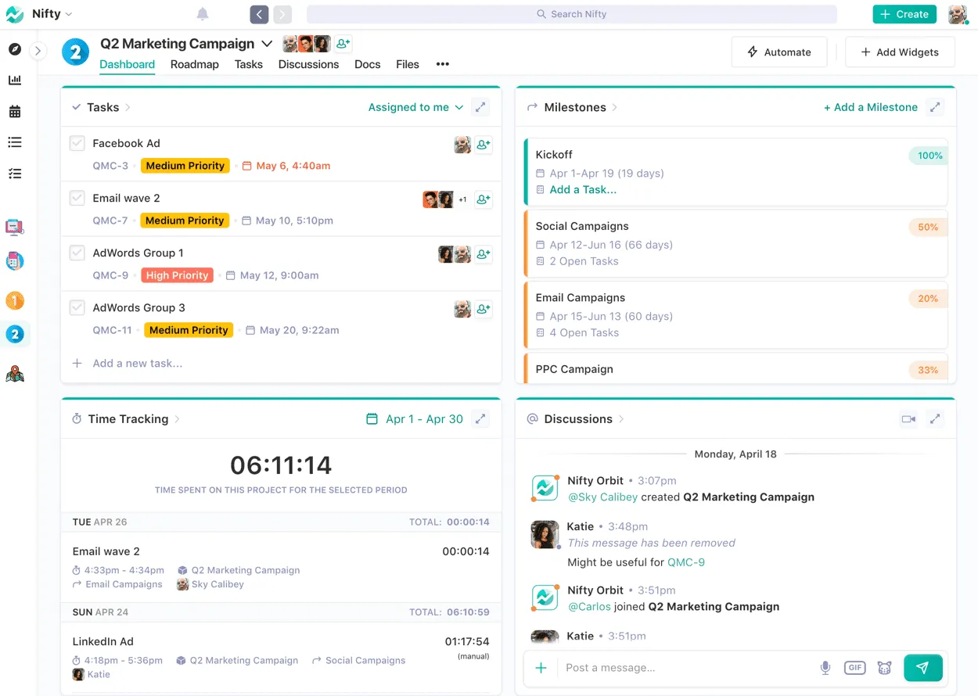Check the AdWords Group 3 task checkbox
The image size is (978, 696).
click(77, 307)
